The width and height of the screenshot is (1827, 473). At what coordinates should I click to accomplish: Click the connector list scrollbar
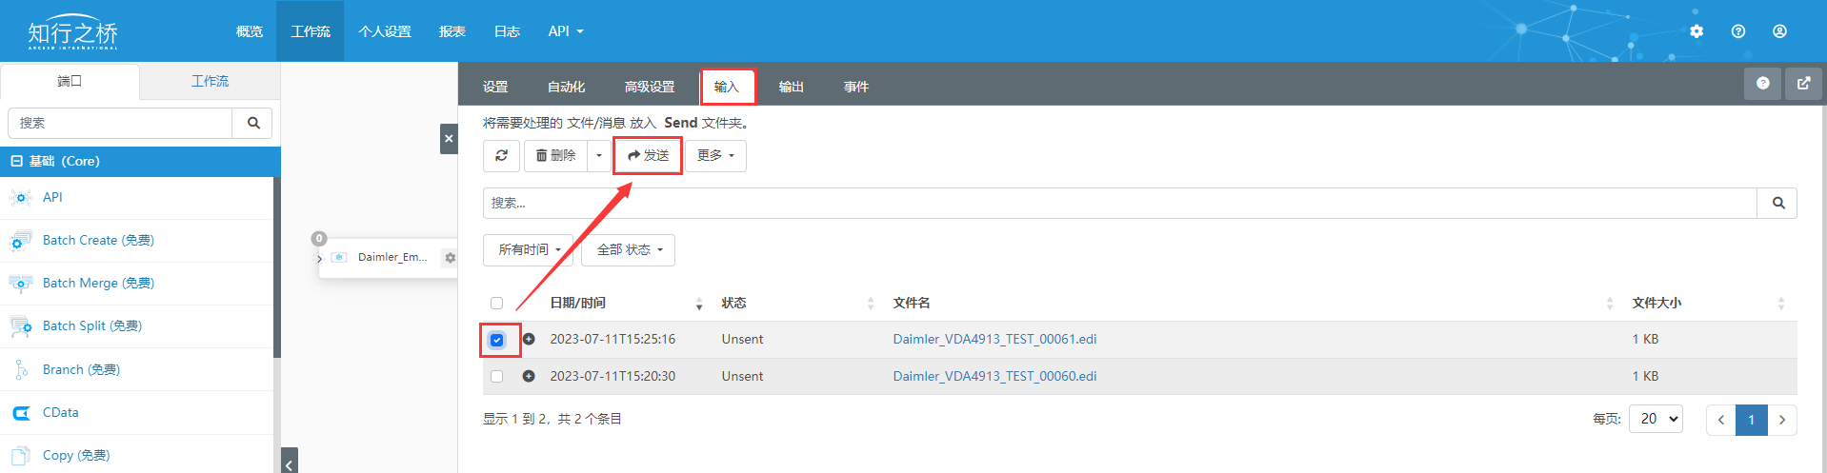click(277, 267)
